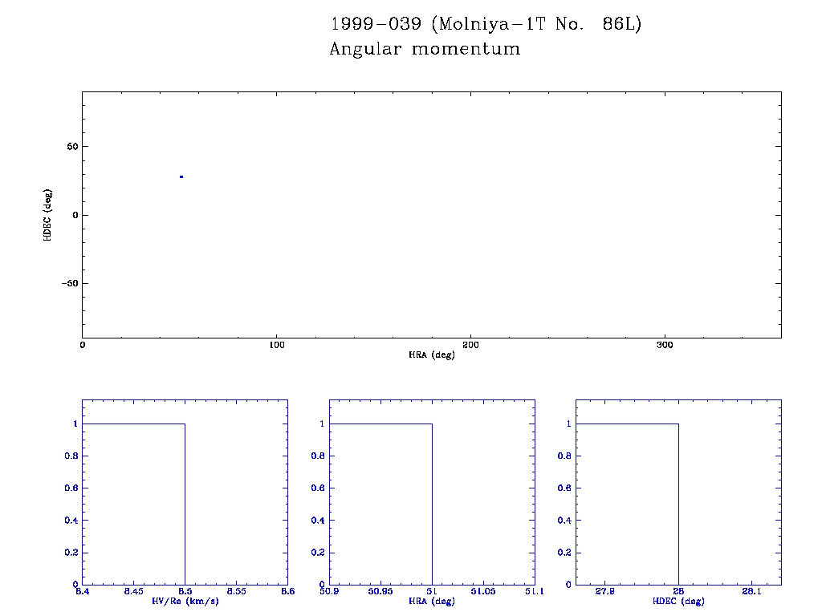Click the blue data point in the main plot

coord(181,176)
